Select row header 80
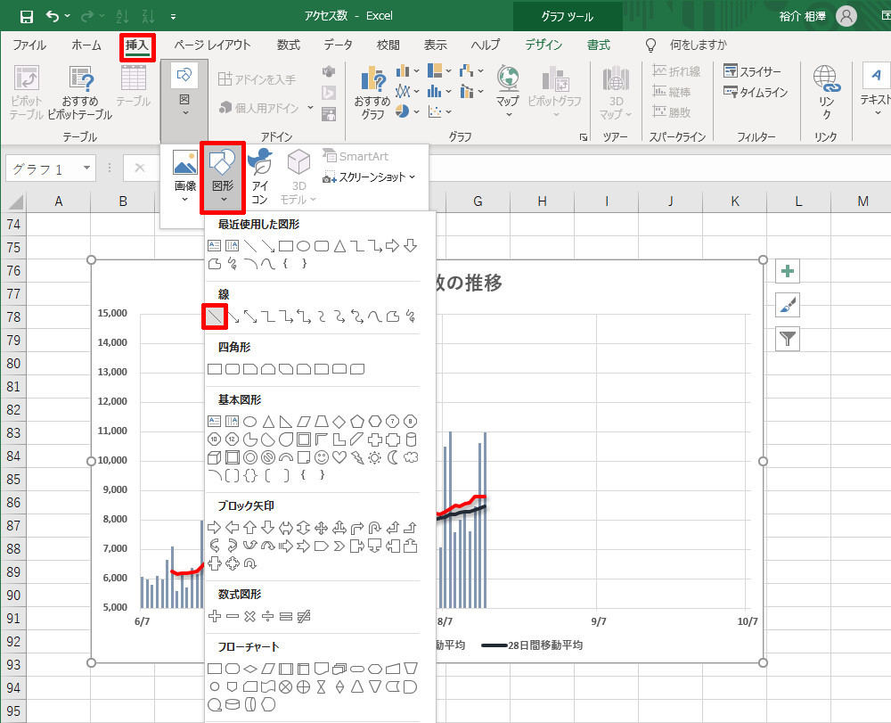Viewport: 891px width, 723px height. click(13, 363)
